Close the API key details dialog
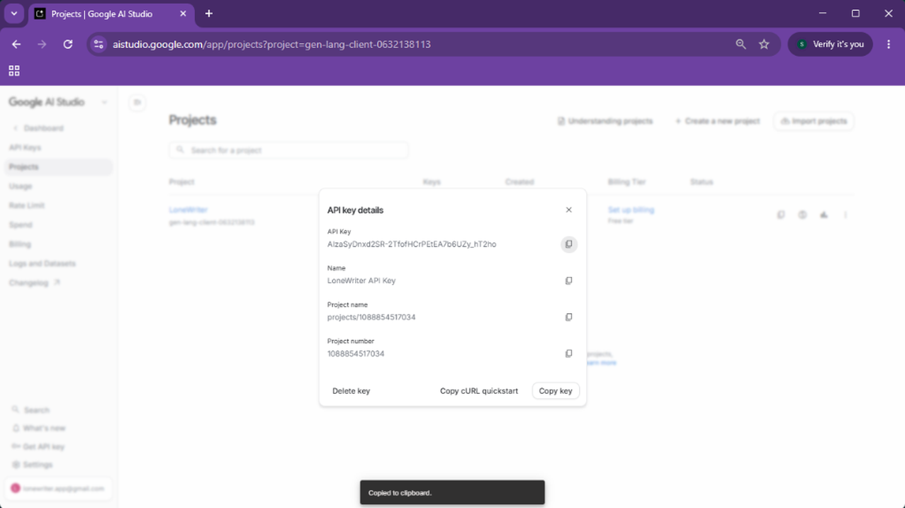 click(568, 210)
